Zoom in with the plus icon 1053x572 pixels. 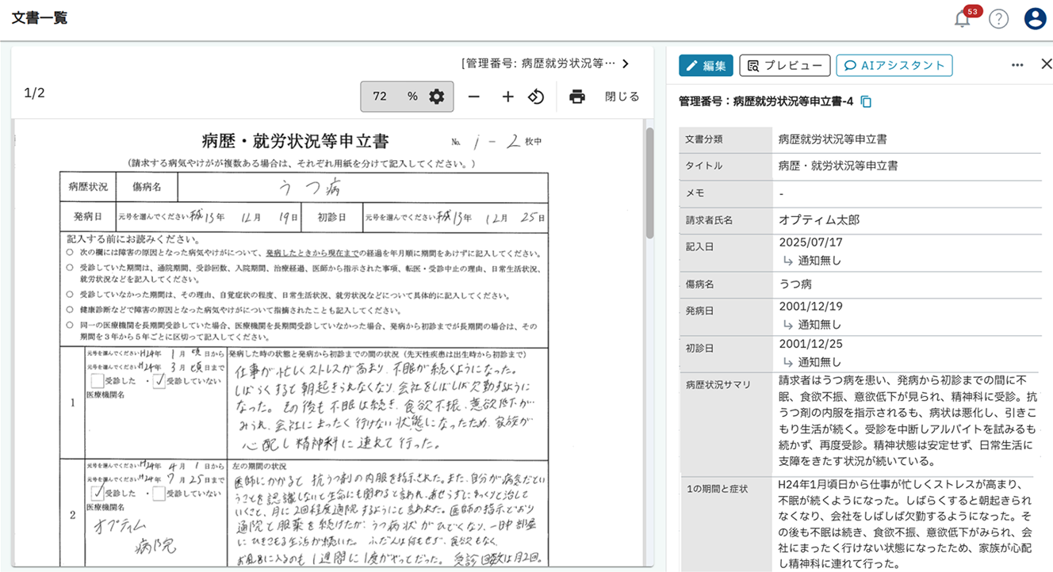(x=508, y=97)
